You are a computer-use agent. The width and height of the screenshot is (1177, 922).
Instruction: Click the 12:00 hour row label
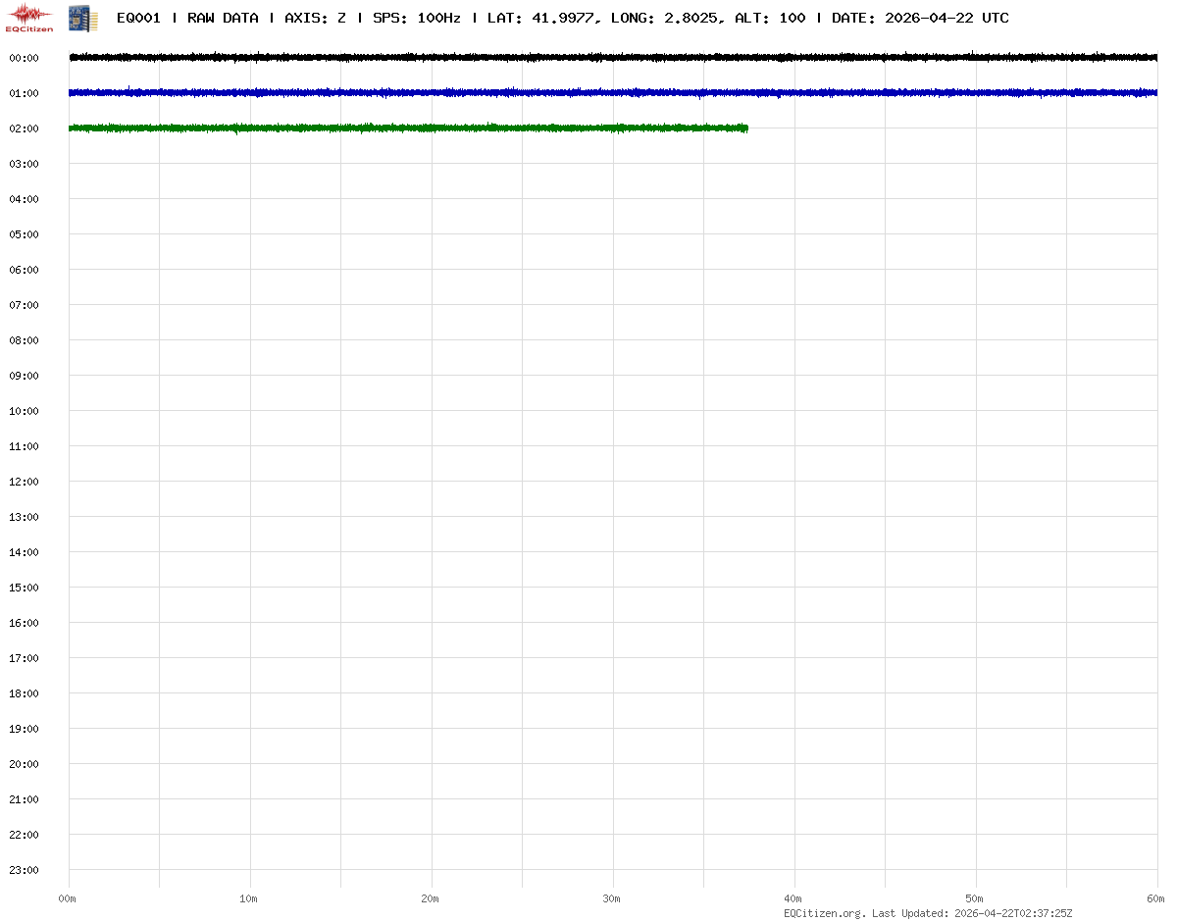[24, 482]
